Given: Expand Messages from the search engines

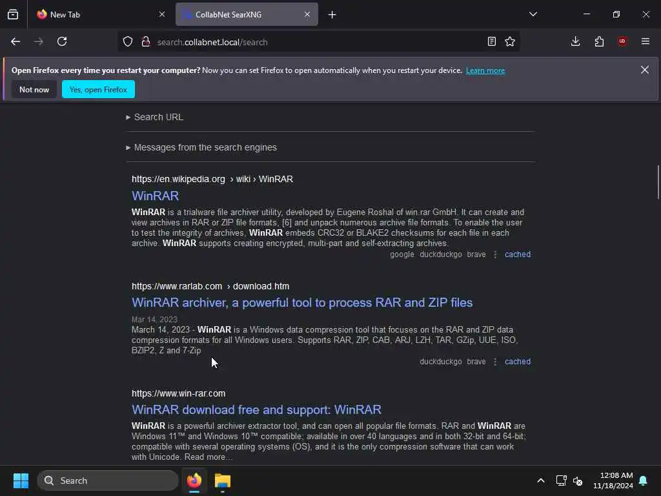Looking at the screenshot, I should tap(201, 148).
